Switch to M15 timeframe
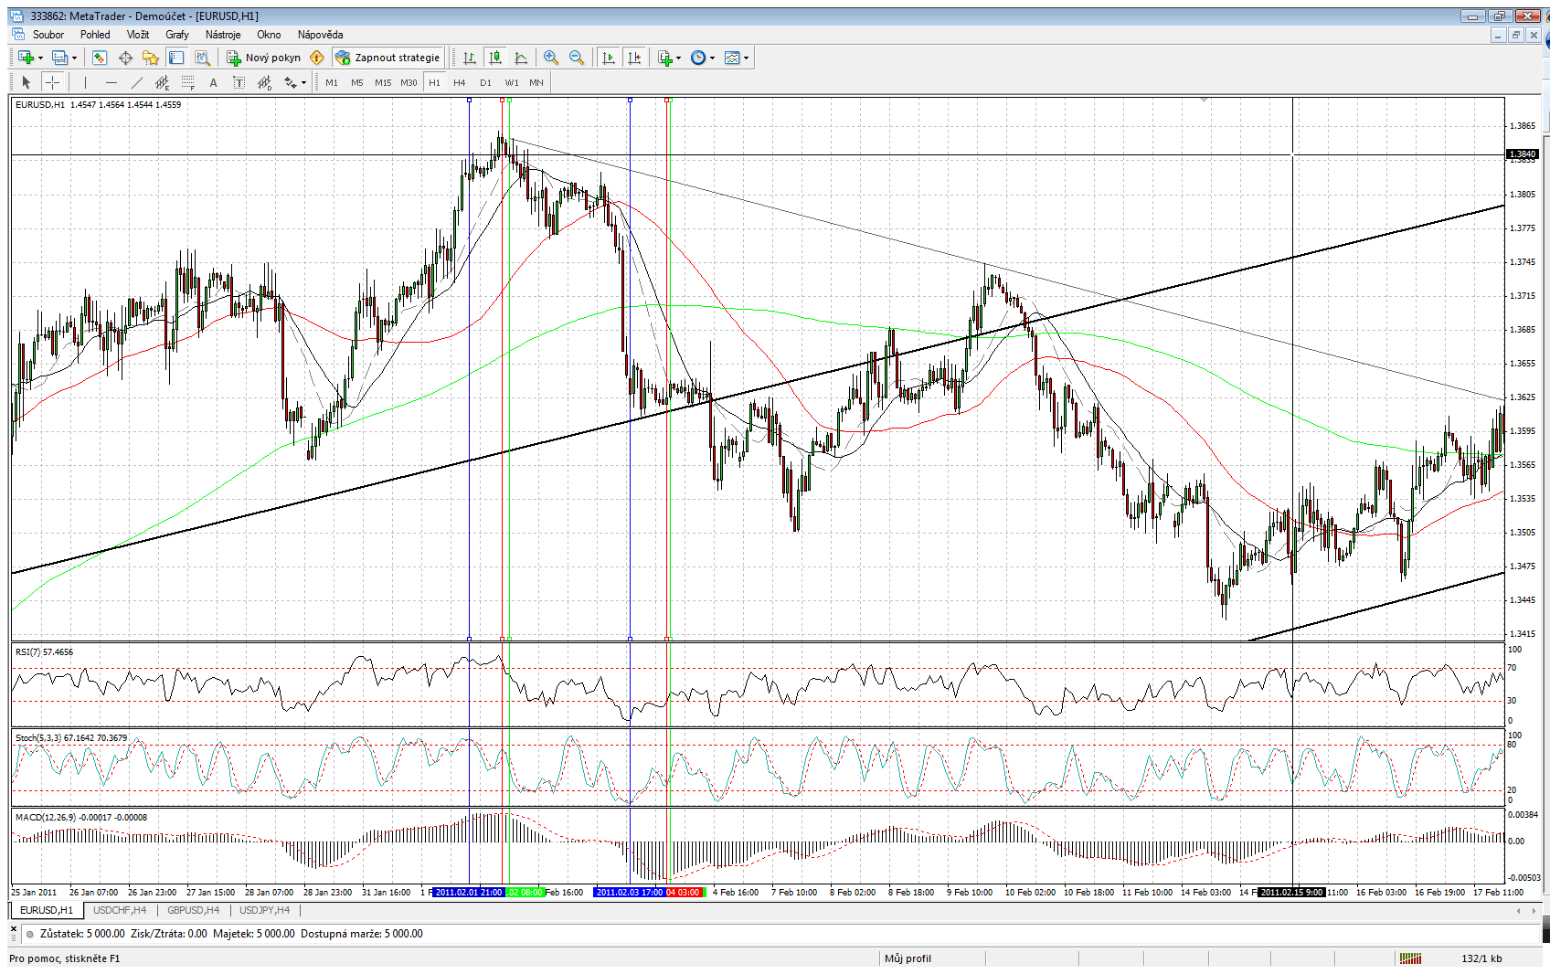Screen dimensions: 1550x974 [x=383, y=82]
